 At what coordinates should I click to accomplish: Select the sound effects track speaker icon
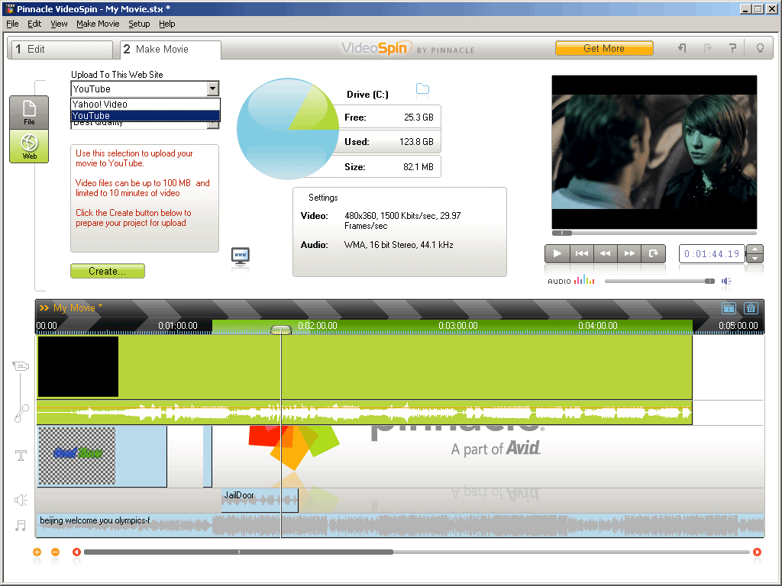[21, 500]
